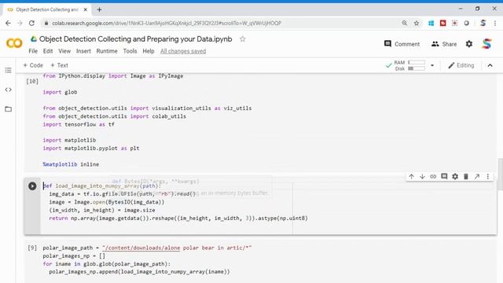Move the selected cell up
The image size is (503, 283).
pyautogui.click(x=411, y=176)
